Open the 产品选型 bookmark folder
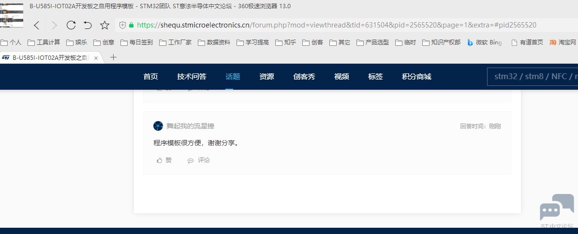The image size is (578, 234). (373, 42)
